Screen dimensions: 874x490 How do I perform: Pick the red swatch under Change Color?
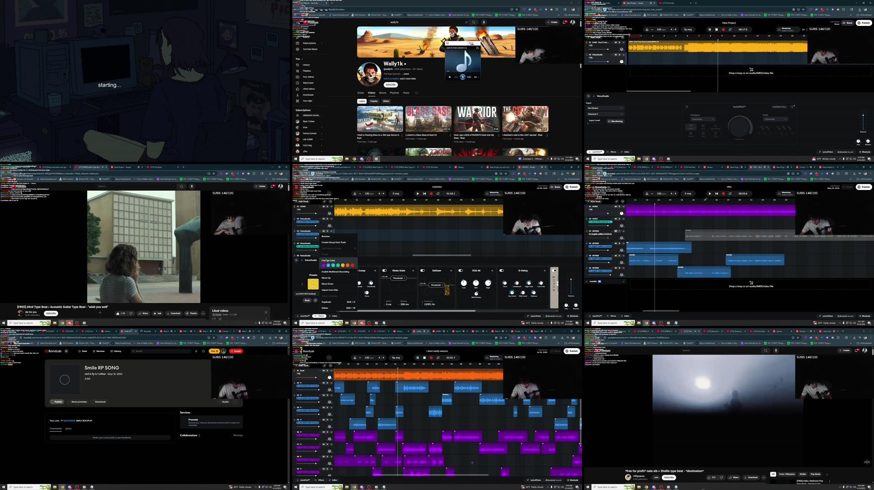(352, 265)
